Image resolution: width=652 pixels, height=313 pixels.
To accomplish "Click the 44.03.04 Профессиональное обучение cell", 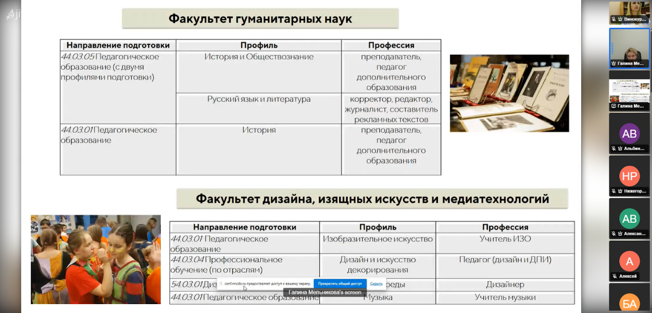I will coord(244,266).
